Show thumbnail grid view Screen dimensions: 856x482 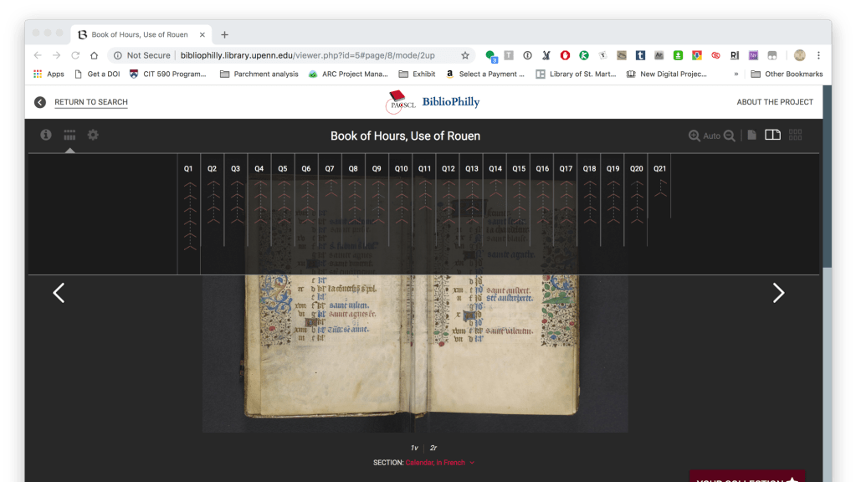coord(795,136)
